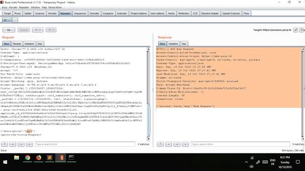Open the Window menu
Screen dimensions: 305x171
(x=35, y=8)
